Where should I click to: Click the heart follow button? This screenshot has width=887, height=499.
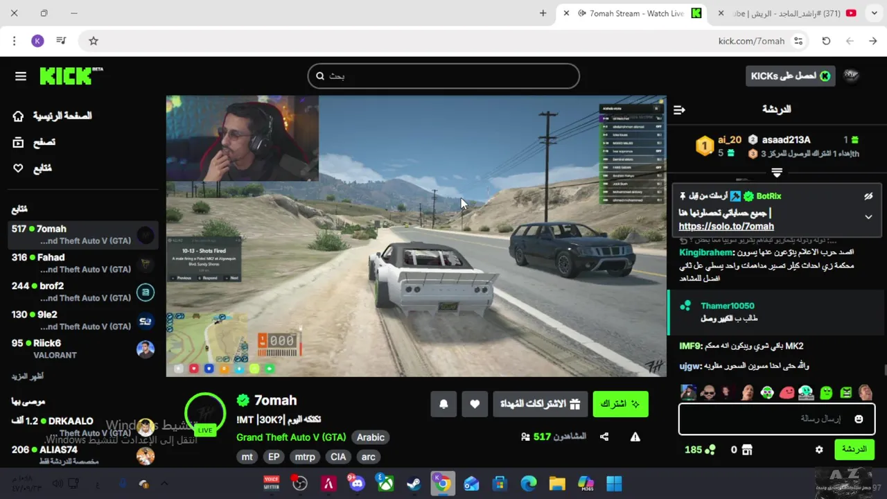pos(475,404)
